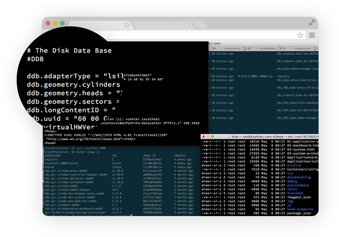
Task: Click the blue 'dataHandling' directory entry
Action: pos(299,177)
